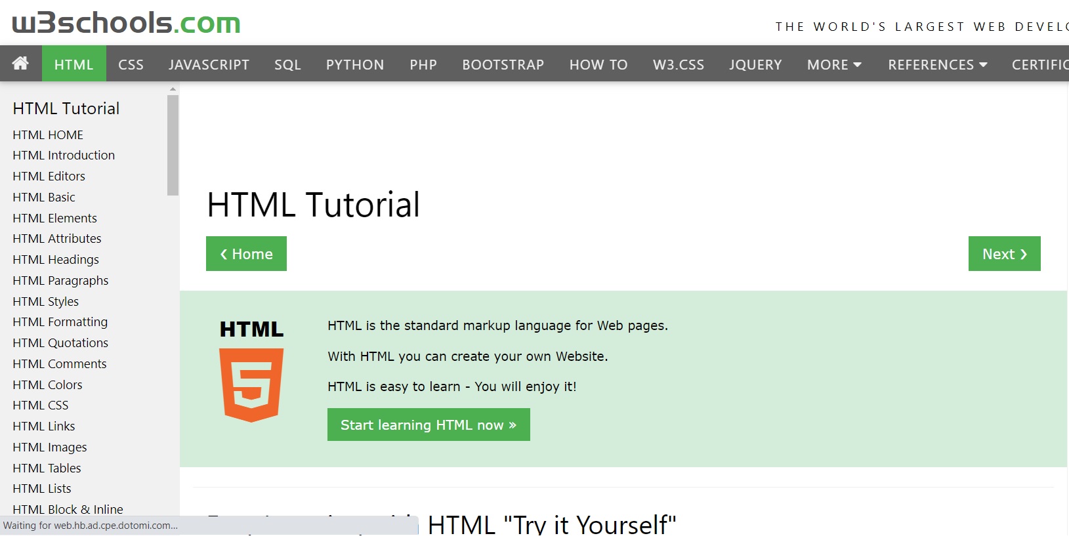Open HTML HOME in sidebar
The image size is (1069, 540).
[48, 135]
